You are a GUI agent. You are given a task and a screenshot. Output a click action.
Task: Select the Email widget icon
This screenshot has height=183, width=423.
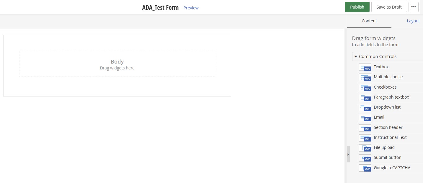pos(365,117)
